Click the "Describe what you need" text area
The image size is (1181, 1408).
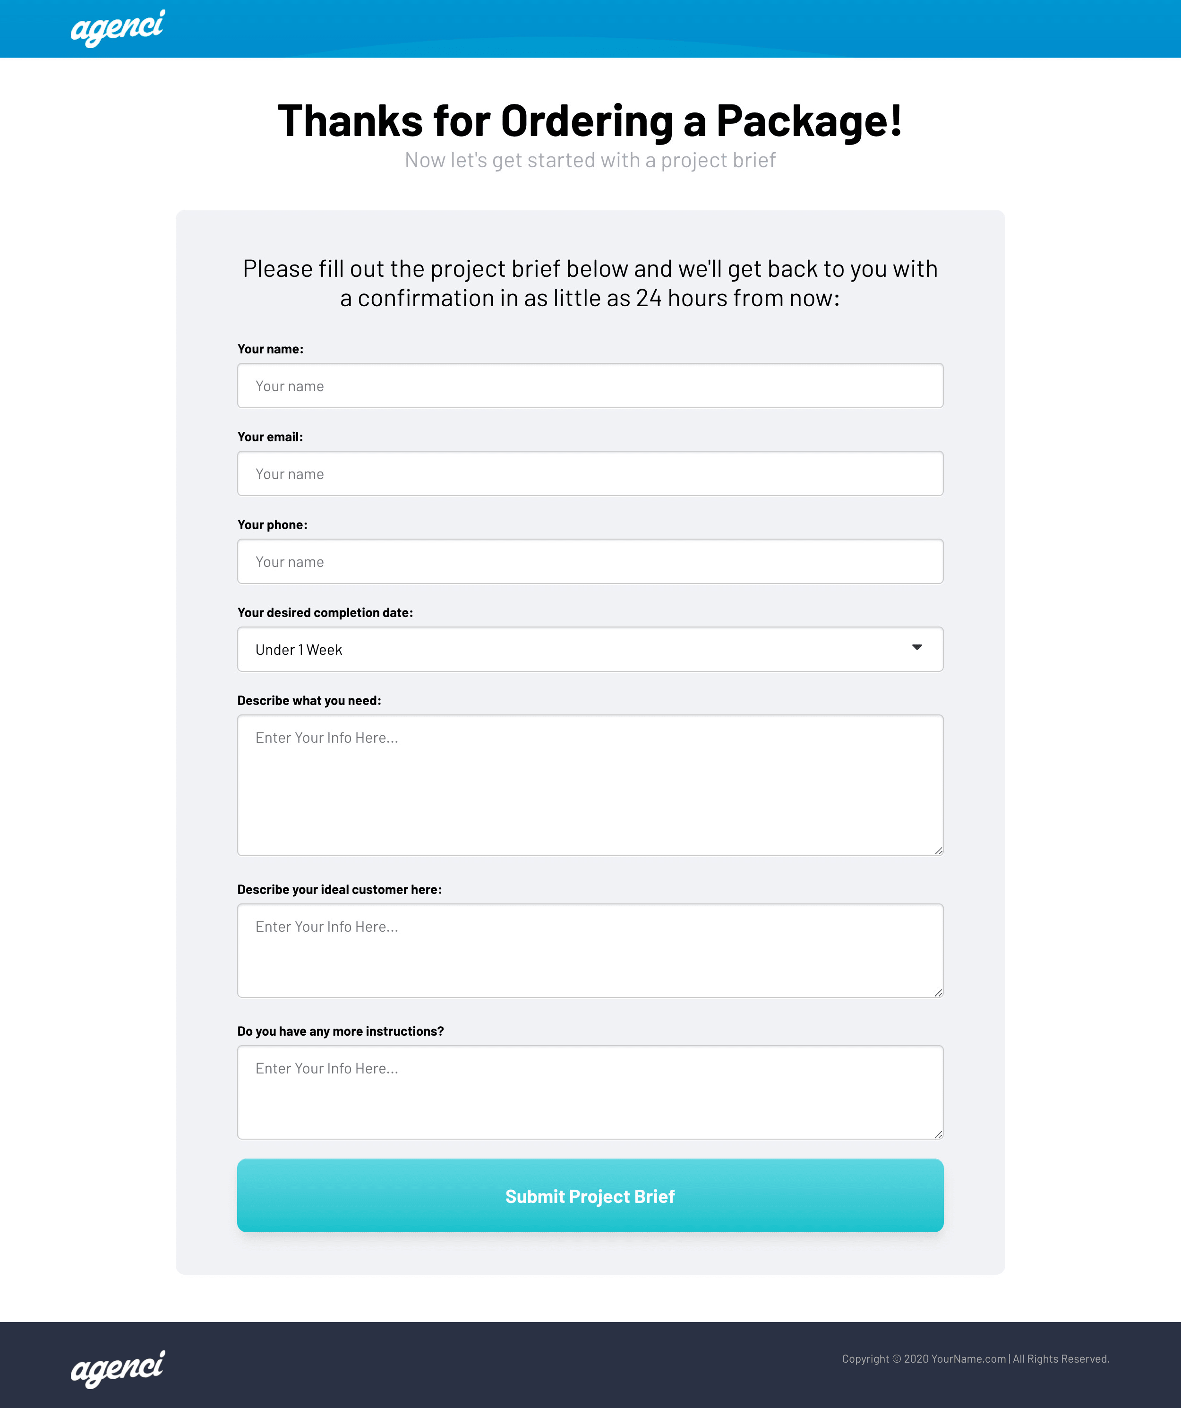pos(590,785)
